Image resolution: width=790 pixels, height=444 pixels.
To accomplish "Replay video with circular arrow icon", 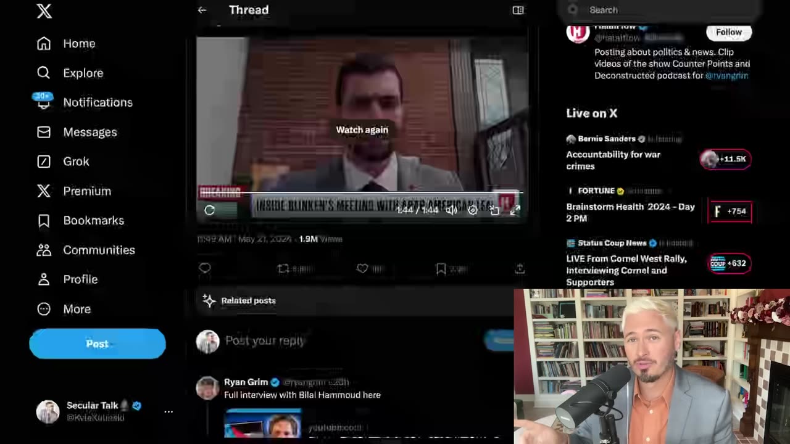I will point(209,210).
